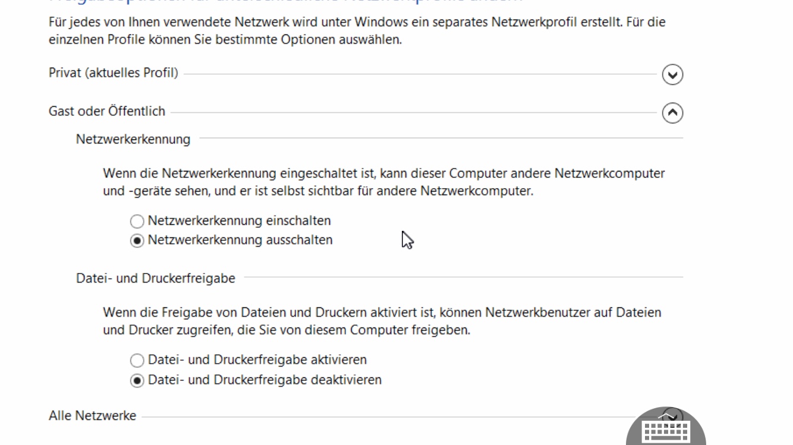Click the 'Netzwerkerkennung ausschalten' label text

pyautogui.click(x=240, y=240)
